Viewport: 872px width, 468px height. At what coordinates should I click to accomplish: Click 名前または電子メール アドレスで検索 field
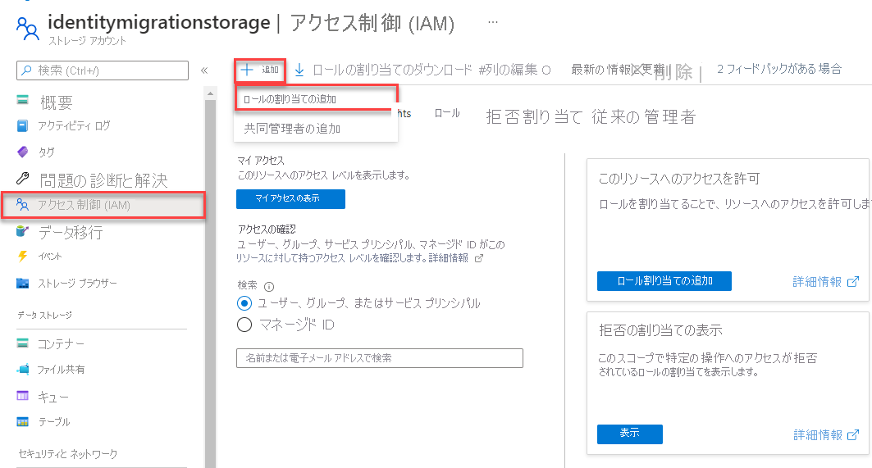(x=379, y=358)
